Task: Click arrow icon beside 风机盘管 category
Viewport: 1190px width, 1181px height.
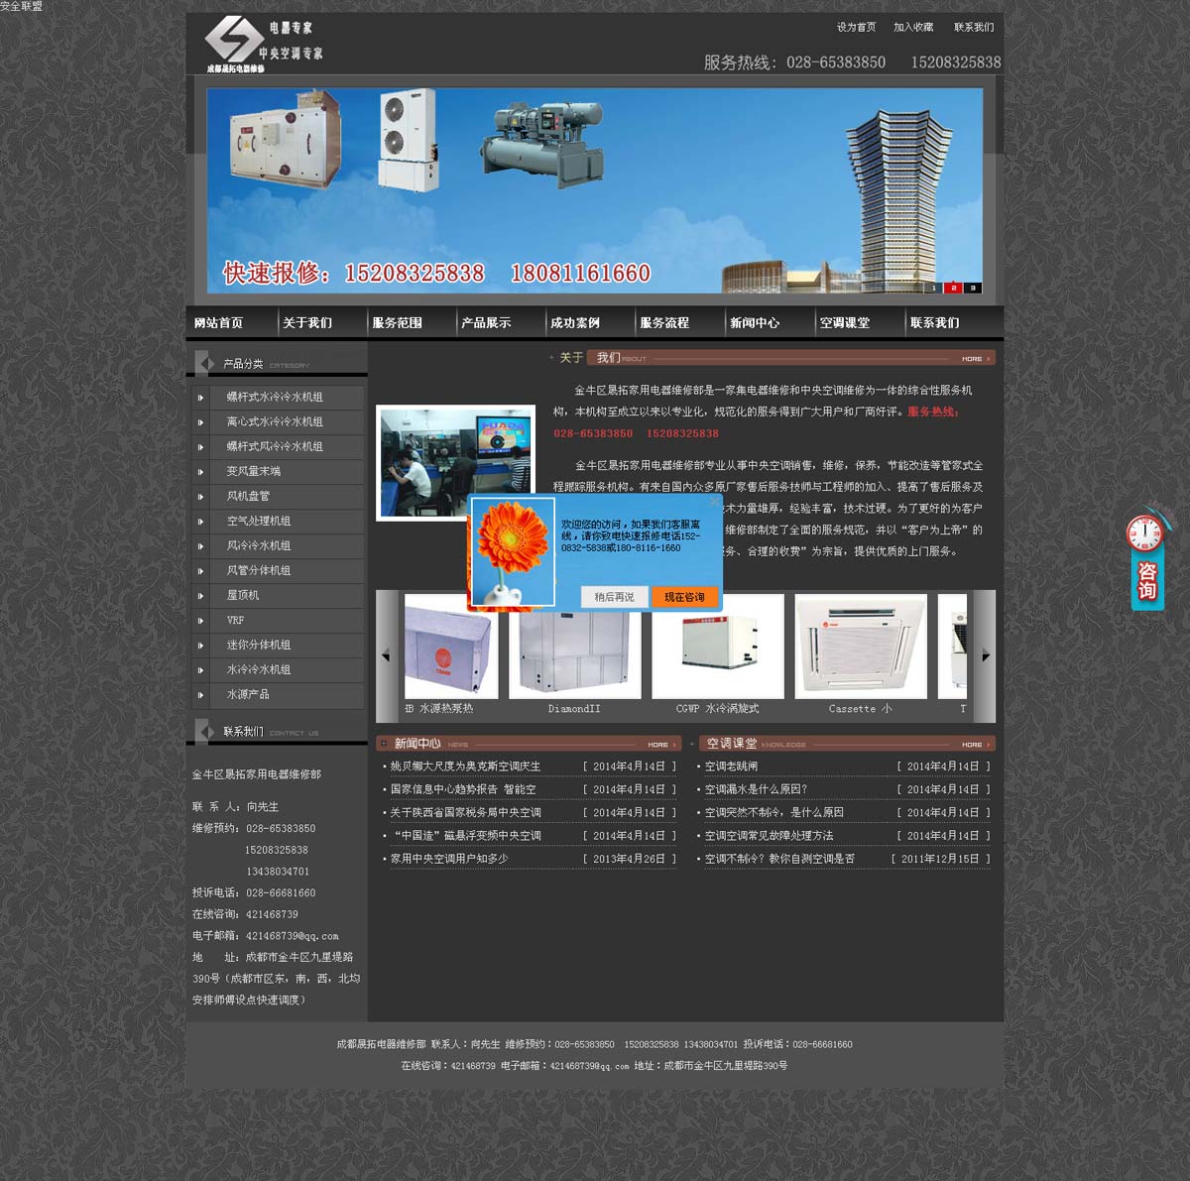Action: (200, 497)
